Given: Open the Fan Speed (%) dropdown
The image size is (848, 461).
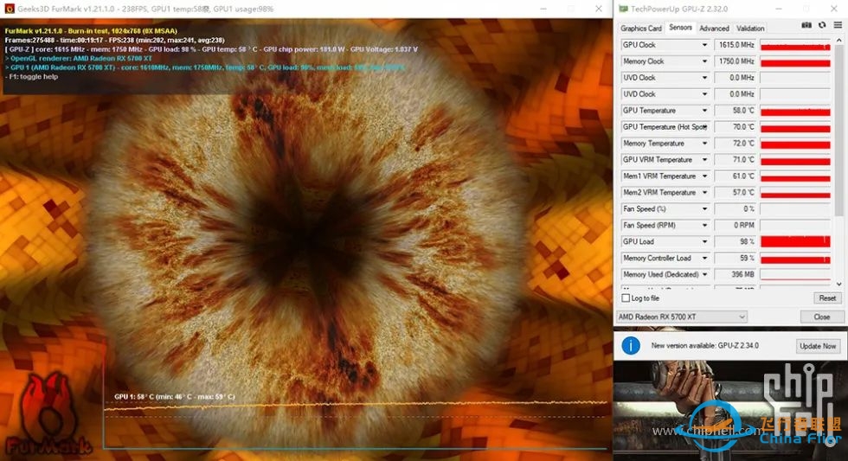Looking at the screenshot, I should [704, 208].
